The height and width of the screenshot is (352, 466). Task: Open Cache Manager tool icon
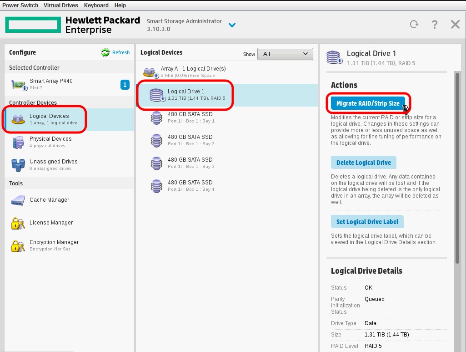tap(17, 200)
